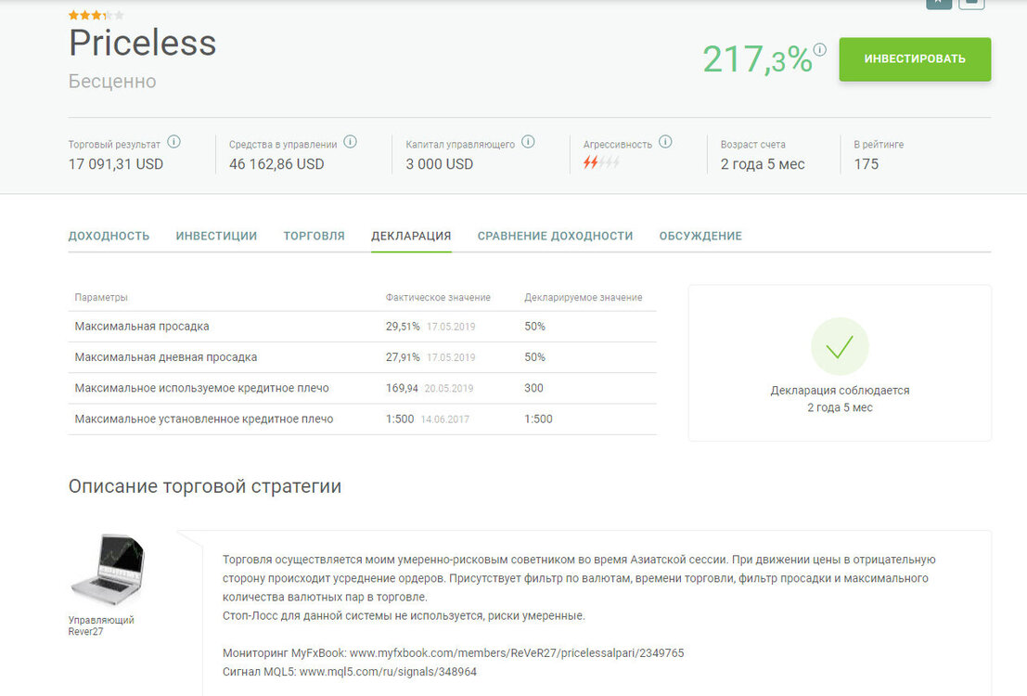Click the star rating above Priceless
1027x696 pixels.
(96, 15)
